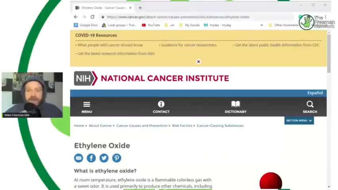Reload the page with the refresh icon
The height and width of the screenshot is (190, 338).
(x=92, y=17)
